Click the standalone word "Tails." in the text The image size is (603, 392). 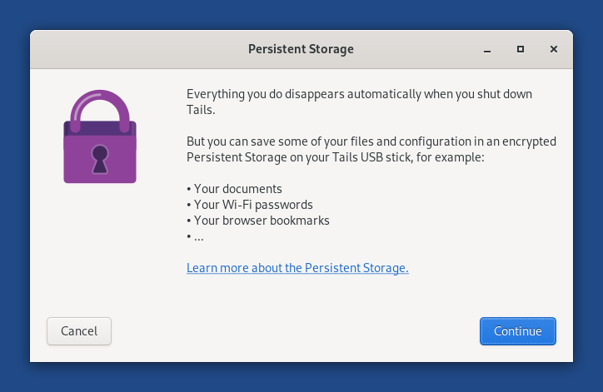pos(201,110)
